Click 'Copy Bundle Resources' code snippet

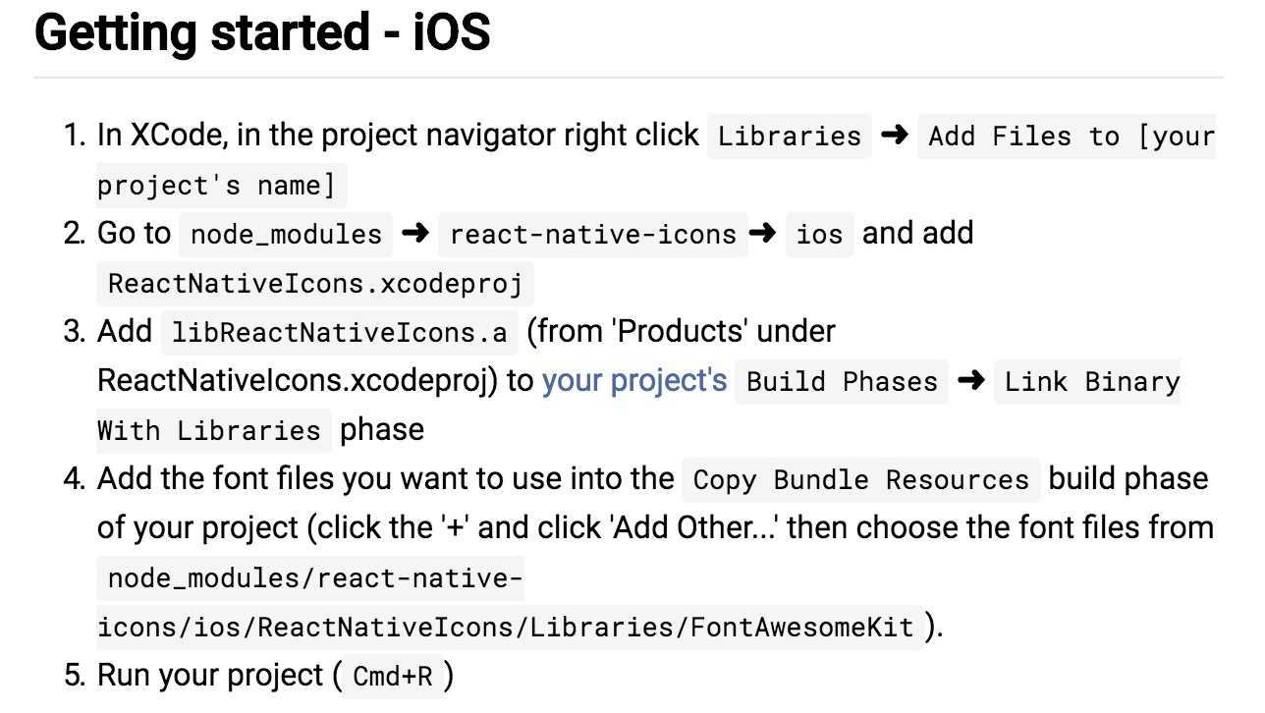(x=861, y=479)
